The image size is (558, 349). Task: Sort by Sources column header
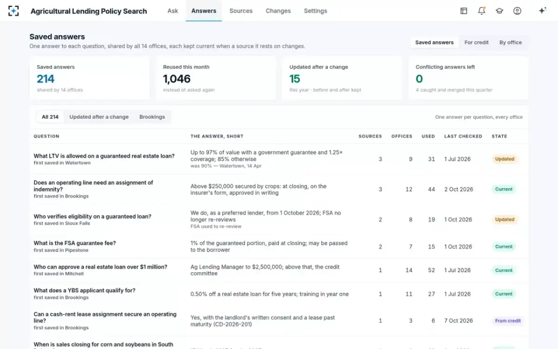[x=370, y=136]
